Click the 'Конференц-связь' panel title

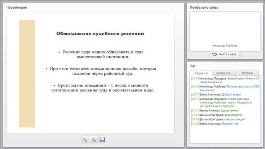click(204, 7)
